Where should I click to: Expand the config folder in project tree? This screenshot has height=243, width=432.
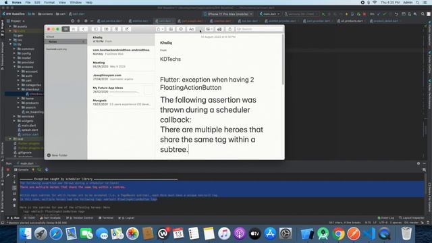[x=14, y=53]
